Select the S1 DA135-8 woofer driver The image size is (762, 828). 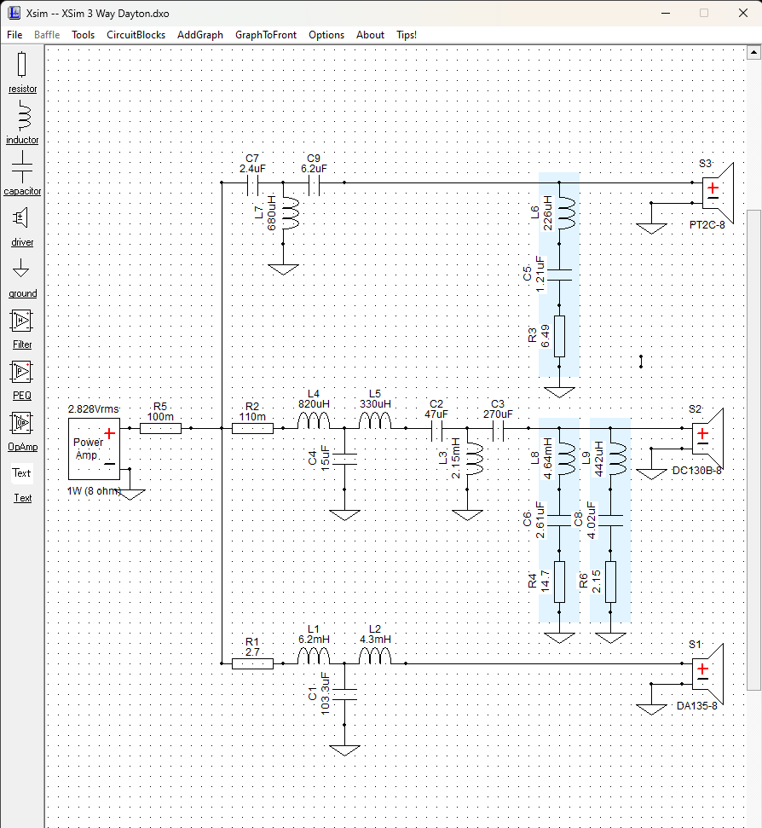coord(707,675)
